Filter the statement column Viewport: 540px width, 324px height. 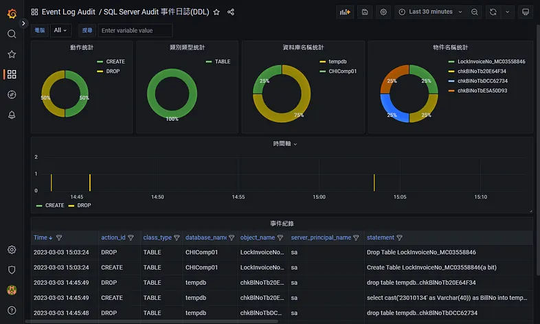399,238
